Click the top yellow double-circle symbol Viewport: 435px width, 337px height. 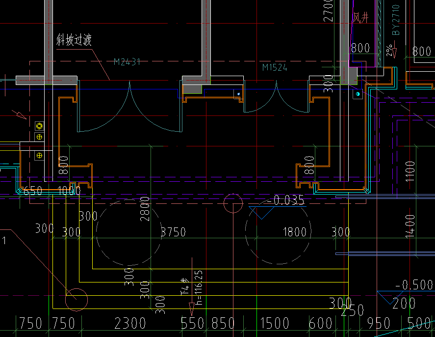tap(39, 126)
